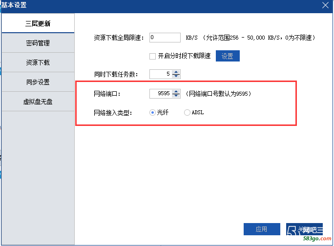Open the 密码管理 tab
Viewport: 334px width, 246px height.
click(x=38, y=43)
